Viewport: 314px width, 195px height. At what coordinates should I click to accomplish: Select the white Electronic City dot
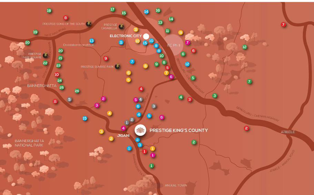tap(146, 36)
